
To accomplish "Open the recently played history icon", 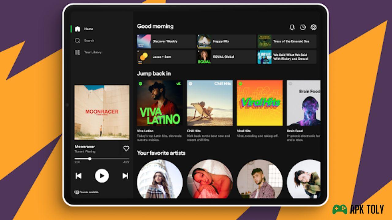I will coord(303,27).
